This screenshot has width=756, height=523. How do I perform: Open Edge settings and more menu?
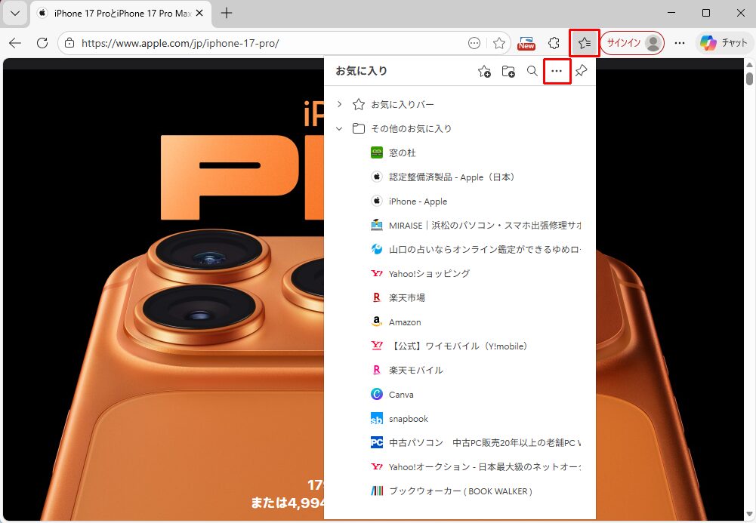[680, 43]
